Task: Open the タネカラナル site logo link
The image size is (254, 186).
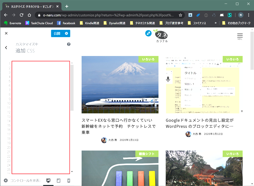Action: (161, 36)
